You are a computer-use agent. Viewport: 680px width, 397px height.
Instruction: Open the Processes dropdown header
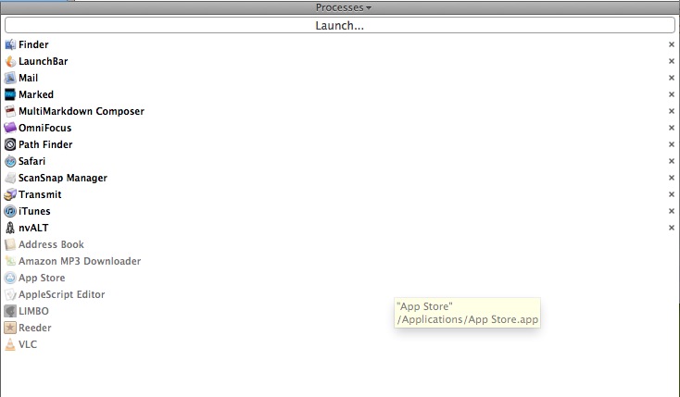[343, 7]
